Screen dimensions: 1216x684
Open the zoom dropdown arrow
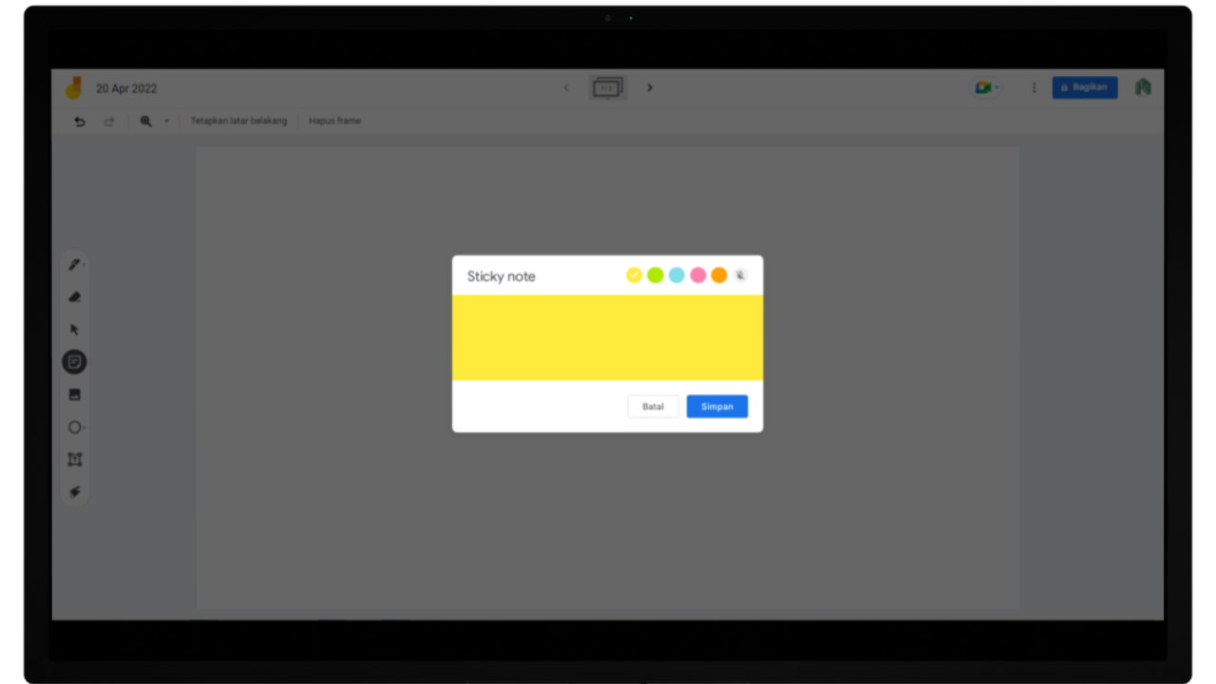pyautogui.click(x=166, y=122)
